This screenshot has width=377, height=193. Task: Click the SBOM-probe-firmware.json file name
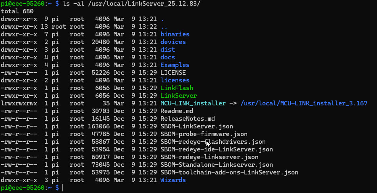click(204, 134)
